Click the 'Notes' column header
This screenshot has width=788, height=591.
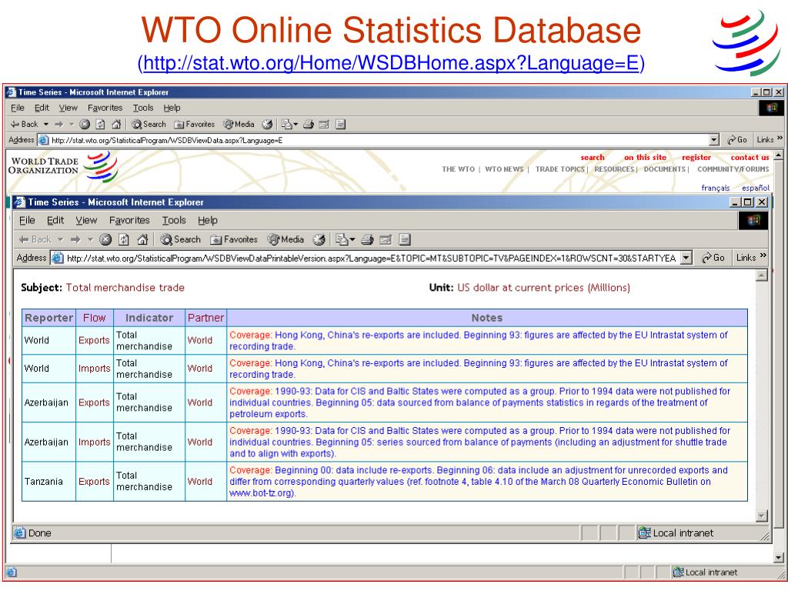click(x=487, y=318)
